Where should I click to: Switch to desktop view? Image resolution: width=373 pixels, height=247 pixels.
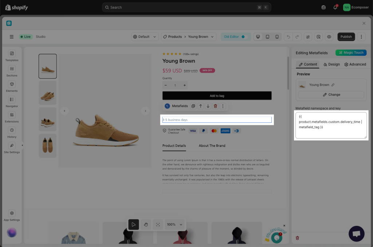coord(258,37)
